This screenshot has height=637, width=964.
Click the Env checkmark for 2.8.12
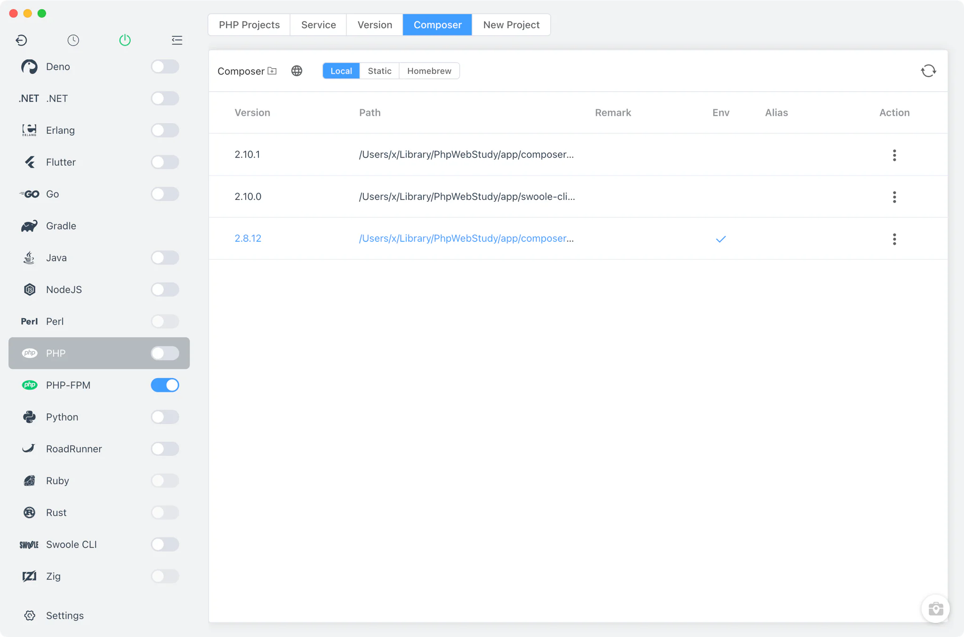coord(721,239)
